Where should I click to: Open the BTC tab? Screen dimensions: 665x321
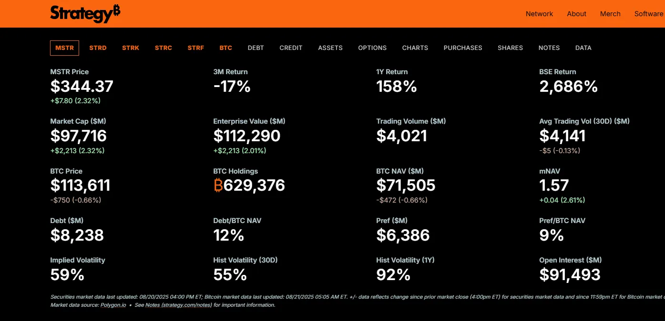pos(225,48)
